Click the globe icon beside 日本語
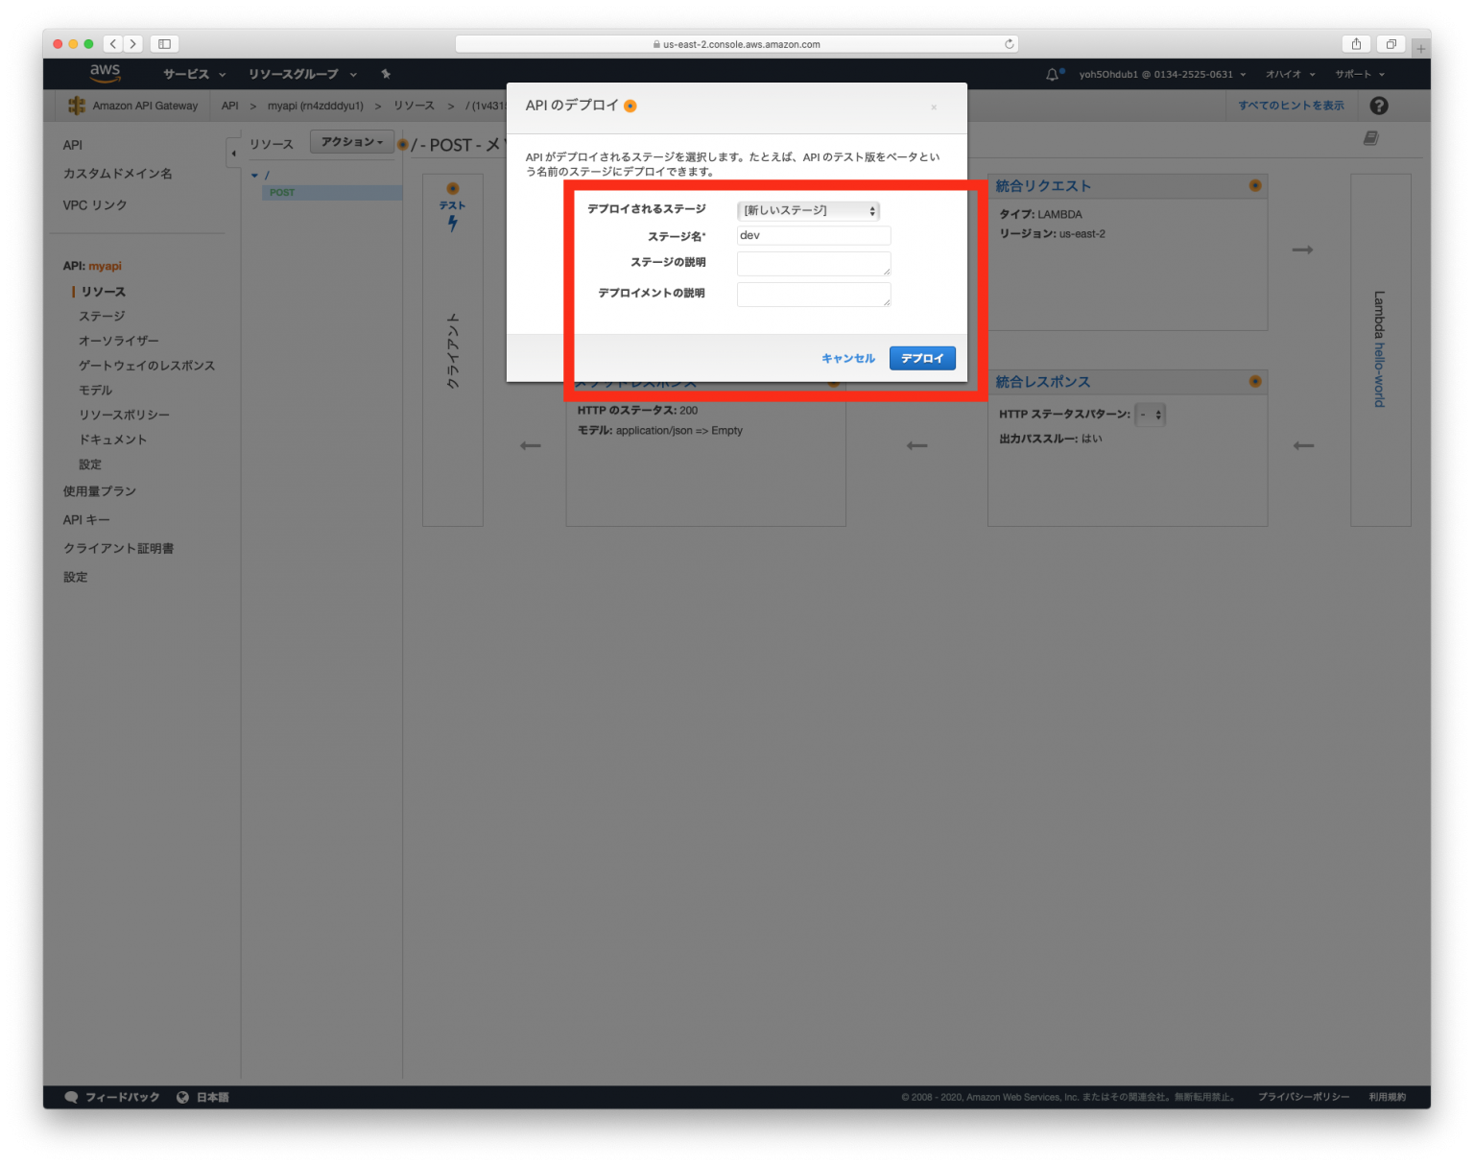 (x=182, y=1097)
